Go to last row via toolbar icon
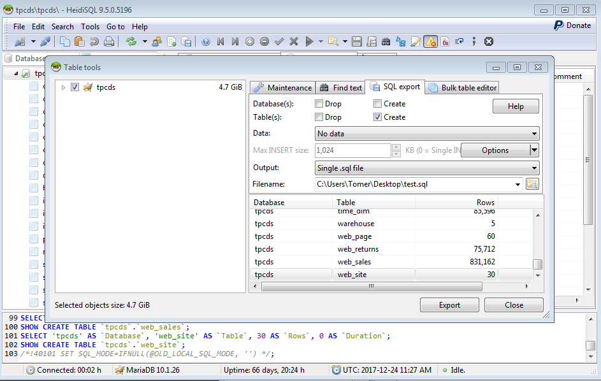This screenshot has height=381, width=601. [235, 41]
